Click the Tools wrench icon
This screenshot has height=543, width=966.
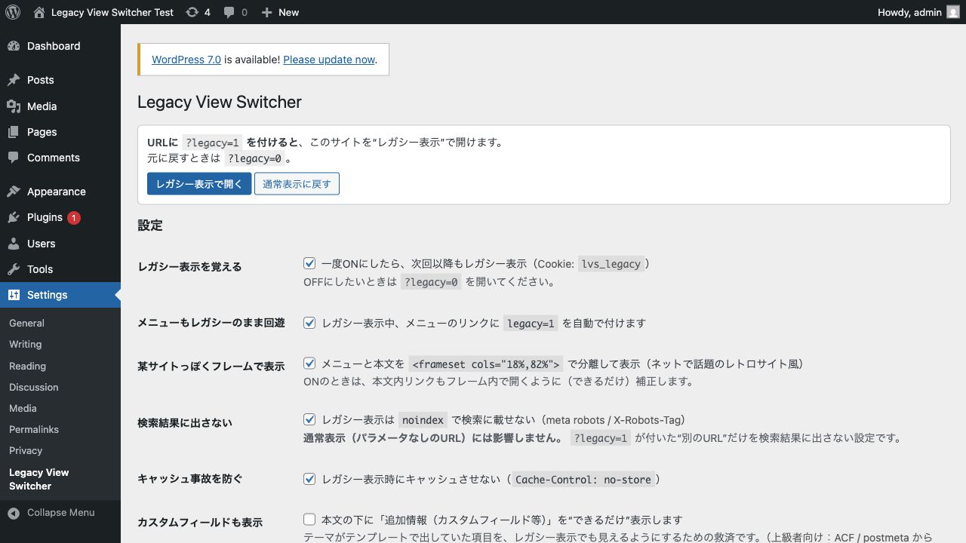click(x=14, y=269)
